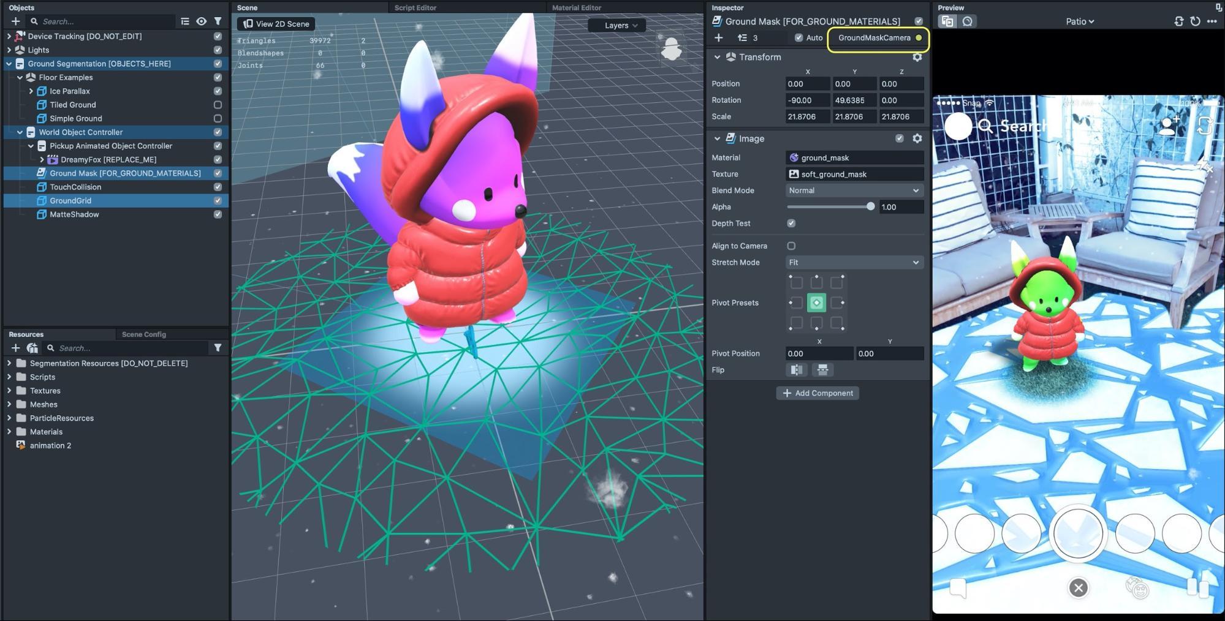Open the Stretch Mode dropdown
Image resolution: width=1225 pixels, height=621 pixels.
[854, 263]
